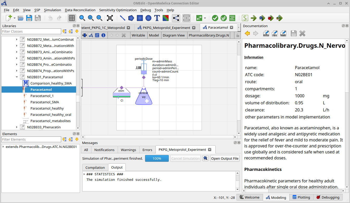
Task: Select Paracetamol_healthy_oral in Libraries tree
Action: [x=51, y=115]
